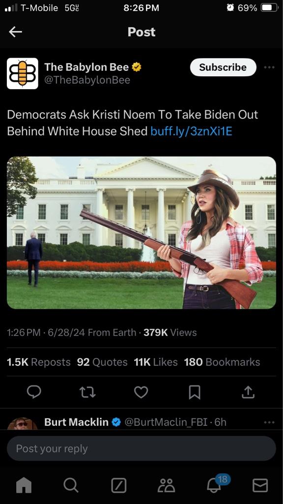Open The Babylon Bee profile avatar
The height and width of the screenshot is (504, 283).
coord(23,73)
